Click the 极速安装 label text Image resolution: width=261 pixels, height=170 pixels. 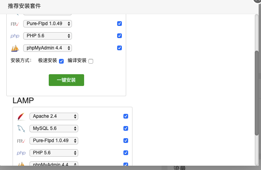tap(48, 60)
